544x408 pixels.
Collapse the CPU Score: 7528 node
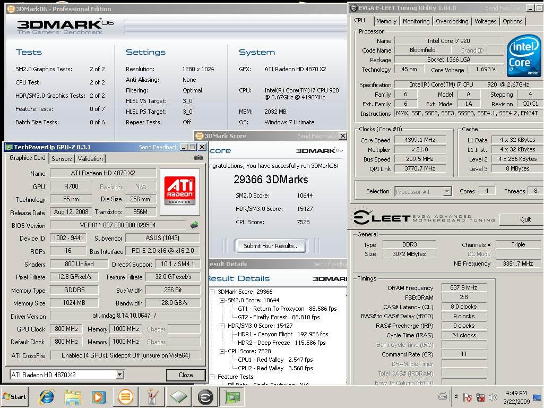click(x=222, y=351)
